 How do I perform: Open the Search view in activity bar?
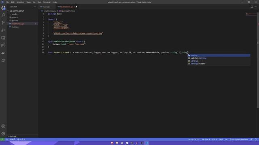(x=3, y=15)
